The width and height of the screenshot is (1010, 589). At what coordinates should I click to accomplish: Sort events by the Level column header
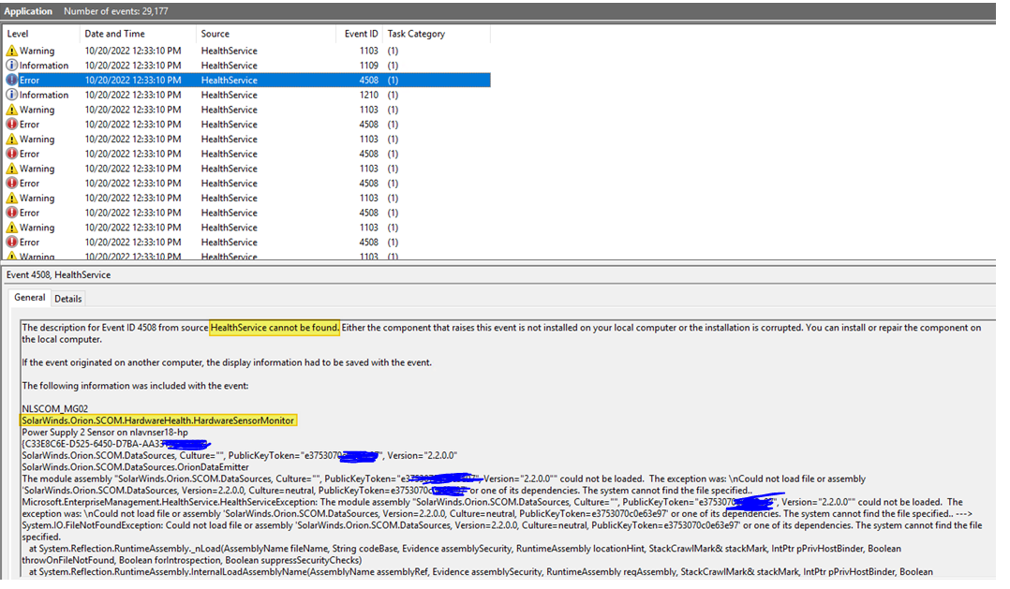41,34
